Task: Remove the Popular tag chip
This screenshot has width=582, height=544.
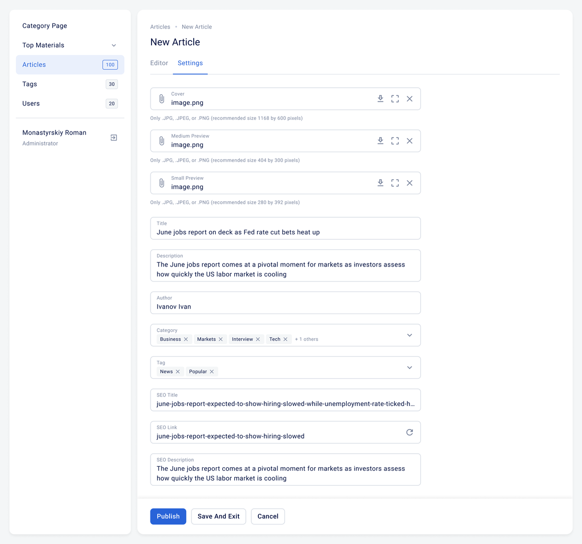Action: (212, 371)
